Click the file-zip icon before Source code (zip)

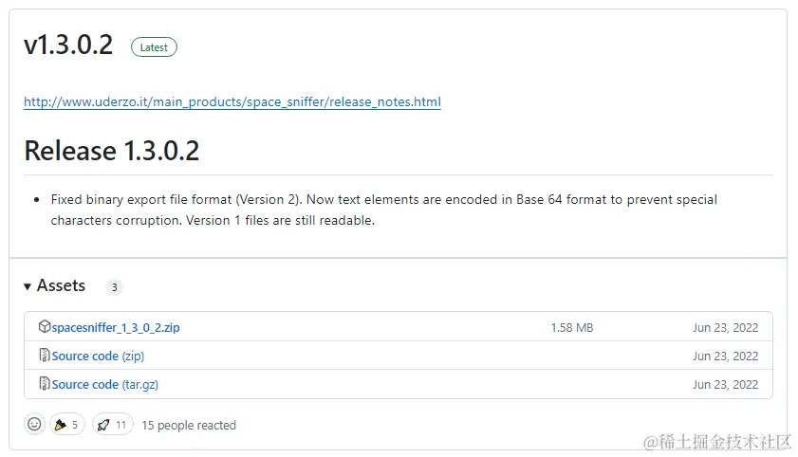(45, 356)
